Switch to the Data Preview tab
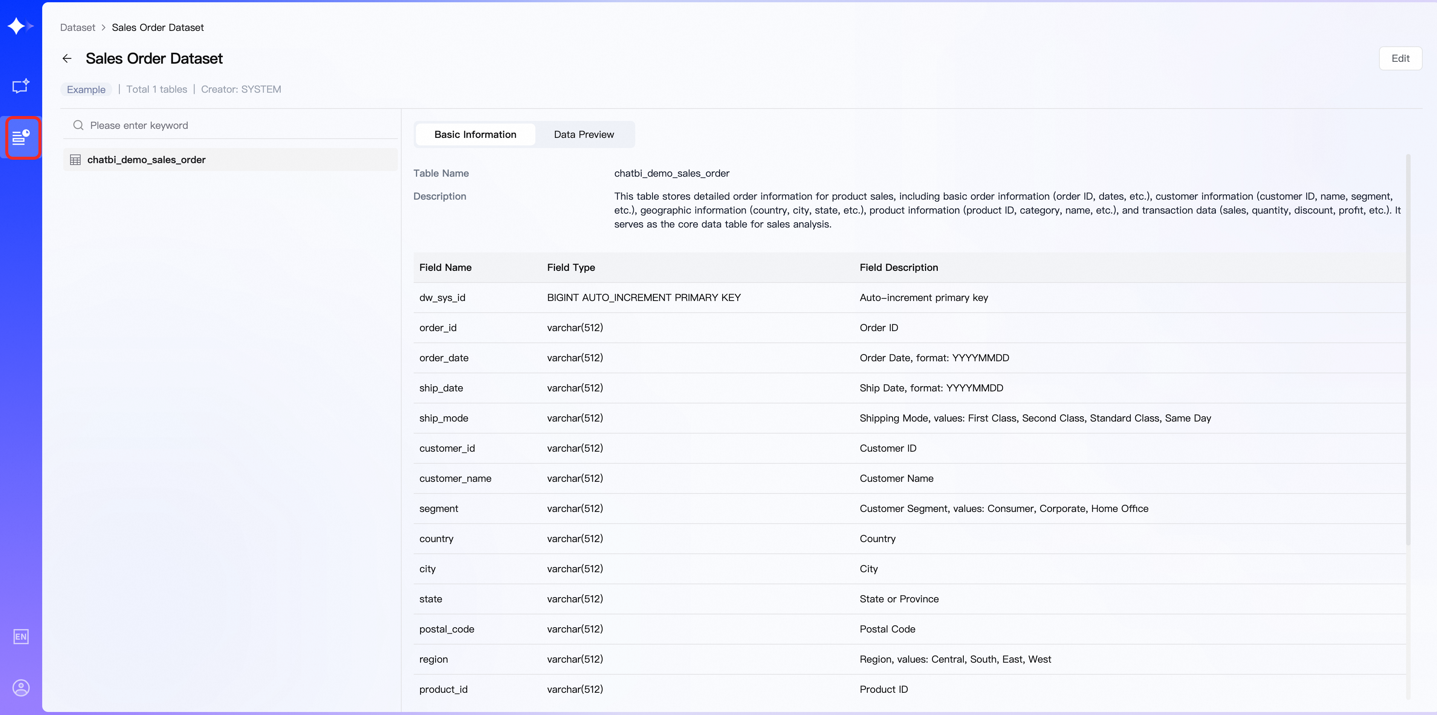 pyautogui.click(x=584, y=134)
